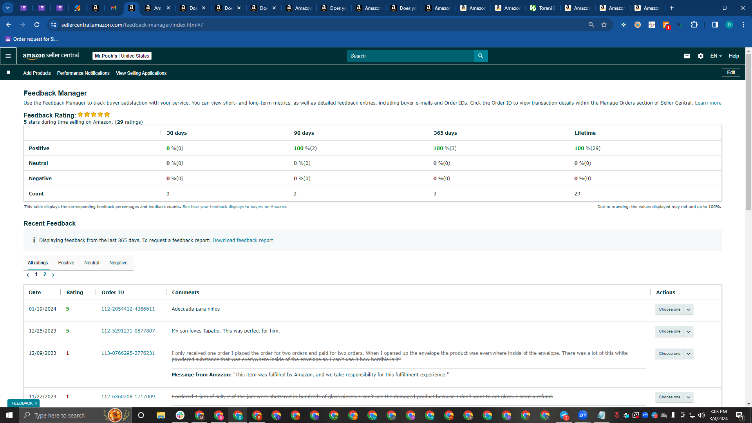Expand Choose one for the 12/25/2023 feedback
Screen dimensions: 752x423
[x=674, y=331]
